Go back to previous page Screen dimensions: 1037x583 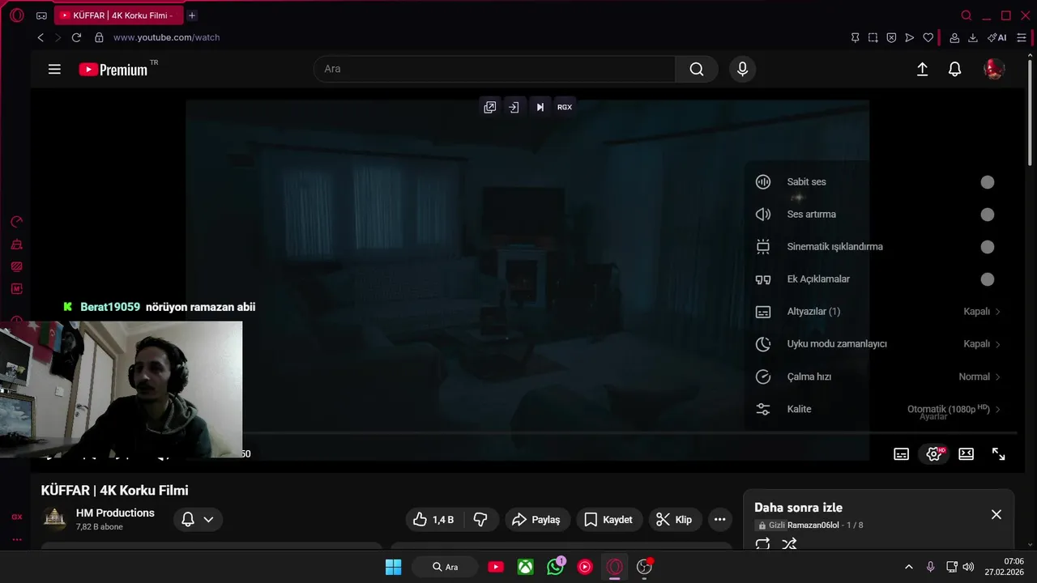41,37
